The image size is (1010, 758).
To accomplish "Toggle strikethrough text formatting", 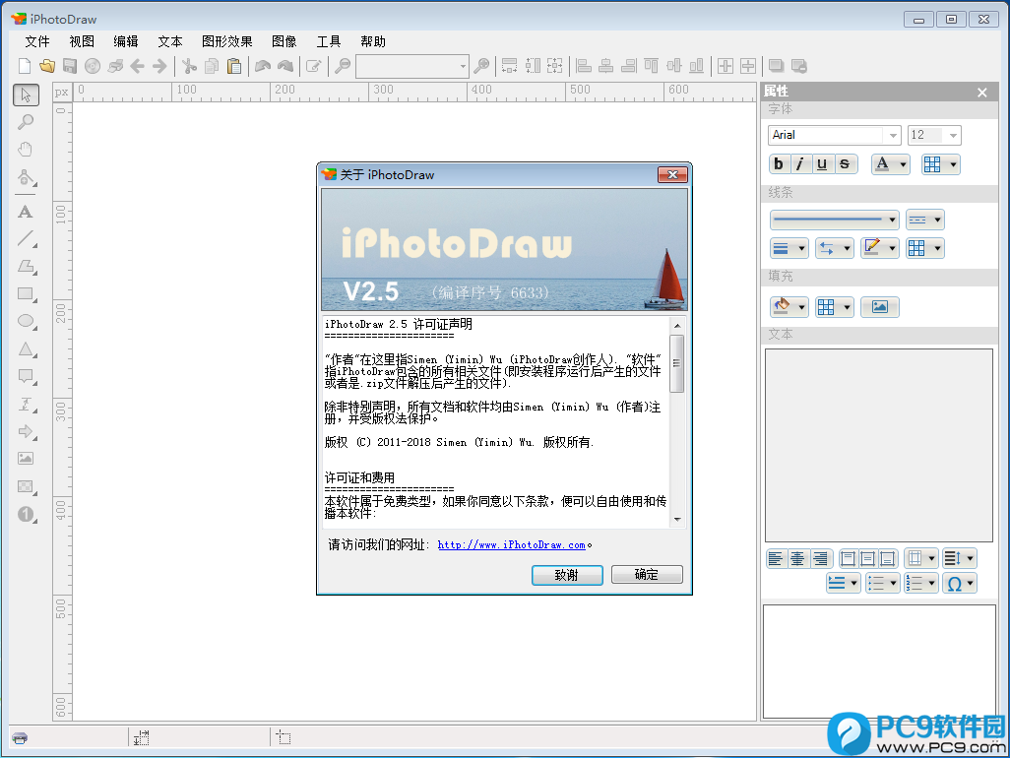I will 845,164.
